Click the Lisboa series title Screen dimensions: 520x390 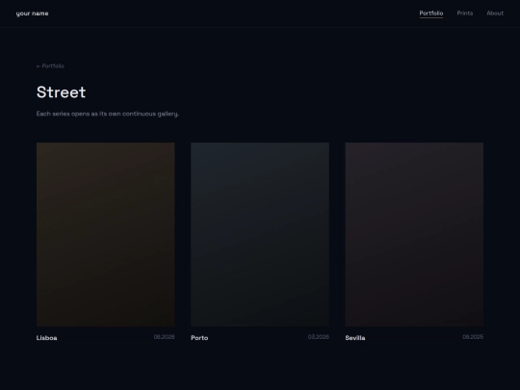[47, 338]
